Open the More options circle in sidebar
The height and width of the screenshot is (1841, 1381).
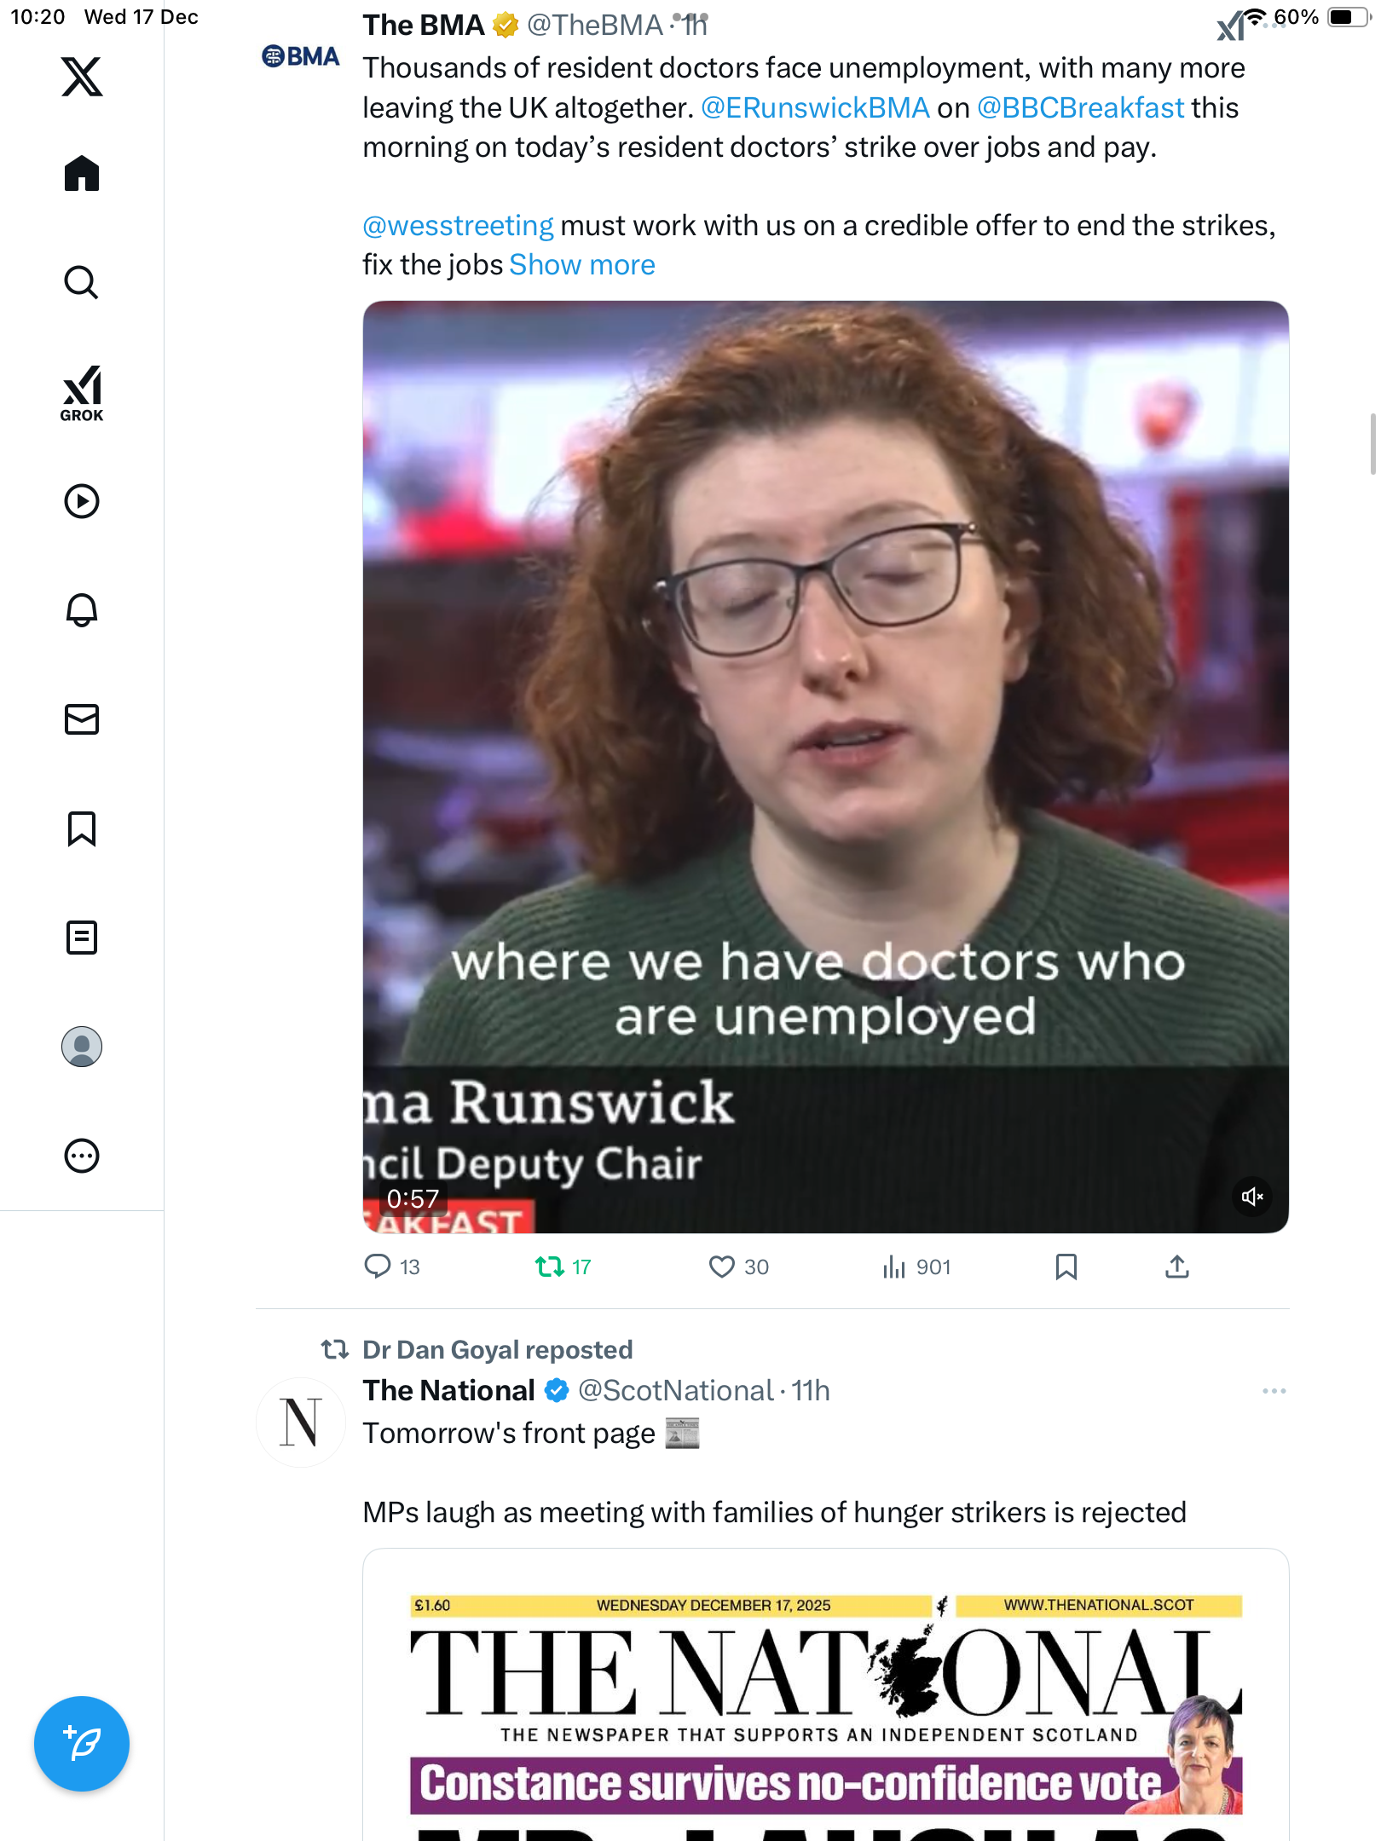point(82,1156)
